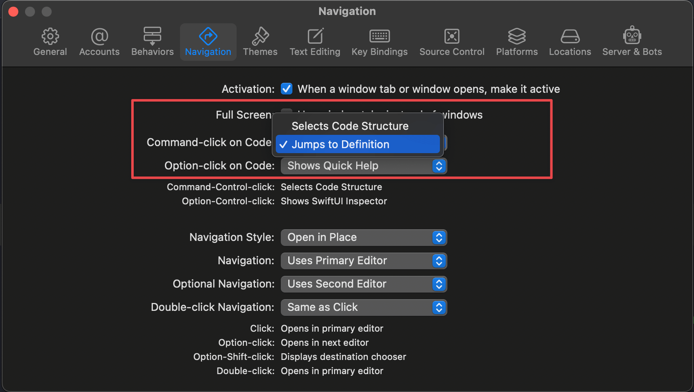Choose Jumps to Definition menu option
The image size is (694, 392).
click(x=357, y=144)
